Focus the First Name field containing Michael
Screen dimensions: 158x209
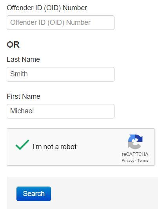pyautogui.click(x=60, y=111)
